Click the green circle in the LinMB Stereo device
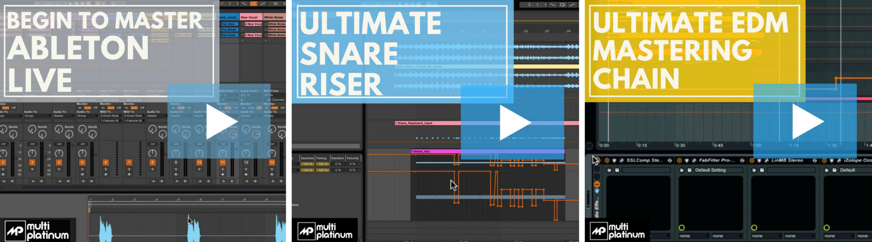This screenshot has width=872, height=242. (754, 227)
